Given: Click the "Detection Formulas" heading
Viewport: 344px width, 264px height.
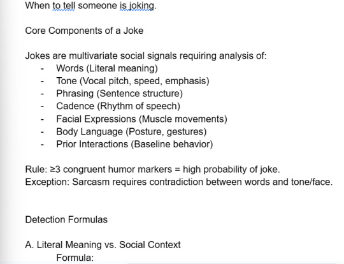Looking at the screenshot, I should pos(66,219).
